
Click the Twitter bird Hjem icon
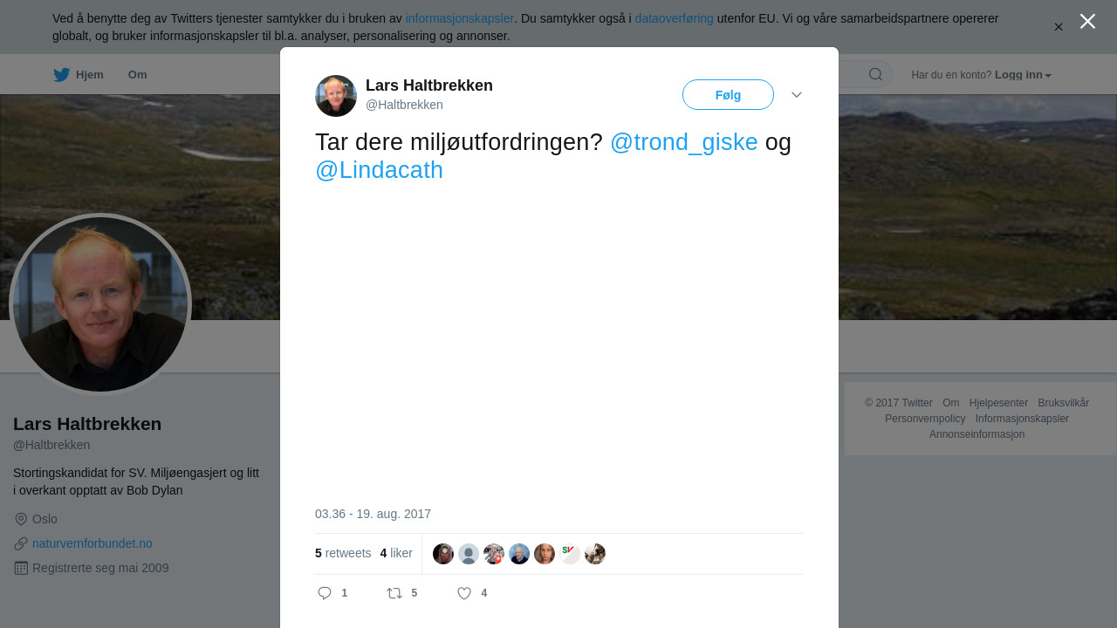(x=61, y=75)
